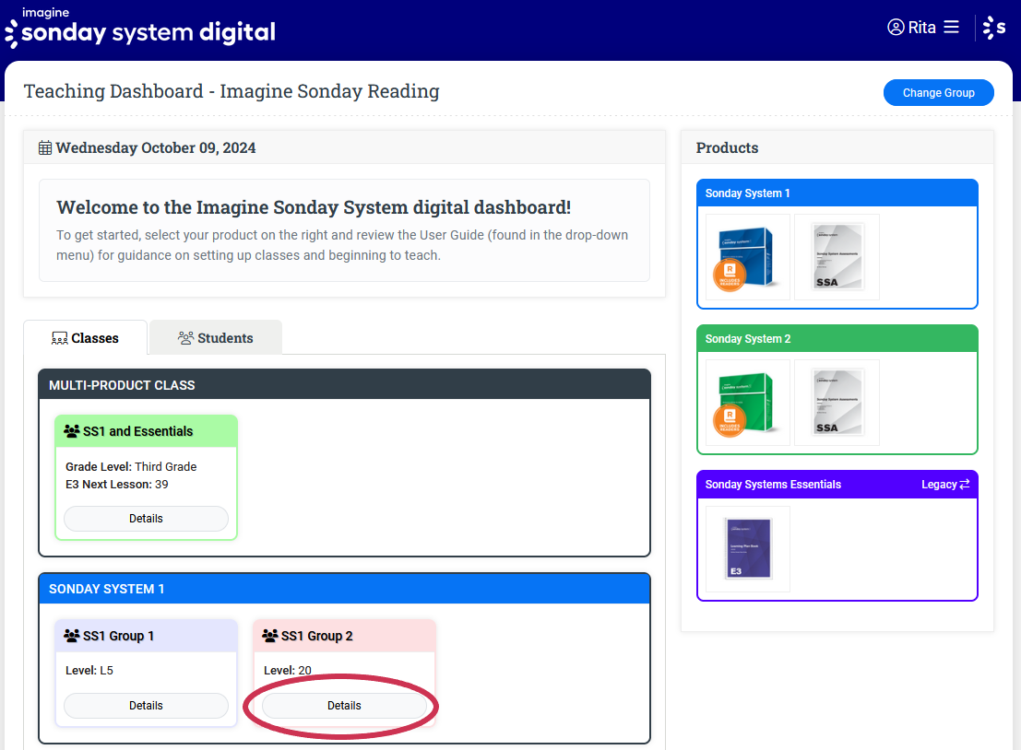The height and width of the screenshot is (750, 1021).
Task: Click the calendar icon beside the date
Action: [45, 147]
